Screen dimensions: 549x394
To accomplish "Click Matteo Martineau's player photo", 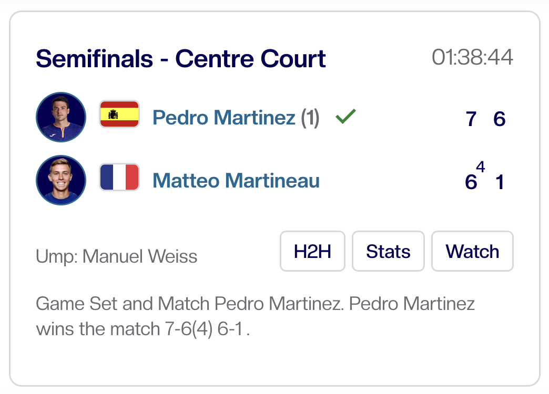I will pyautogui.click(x=61, y=180).
